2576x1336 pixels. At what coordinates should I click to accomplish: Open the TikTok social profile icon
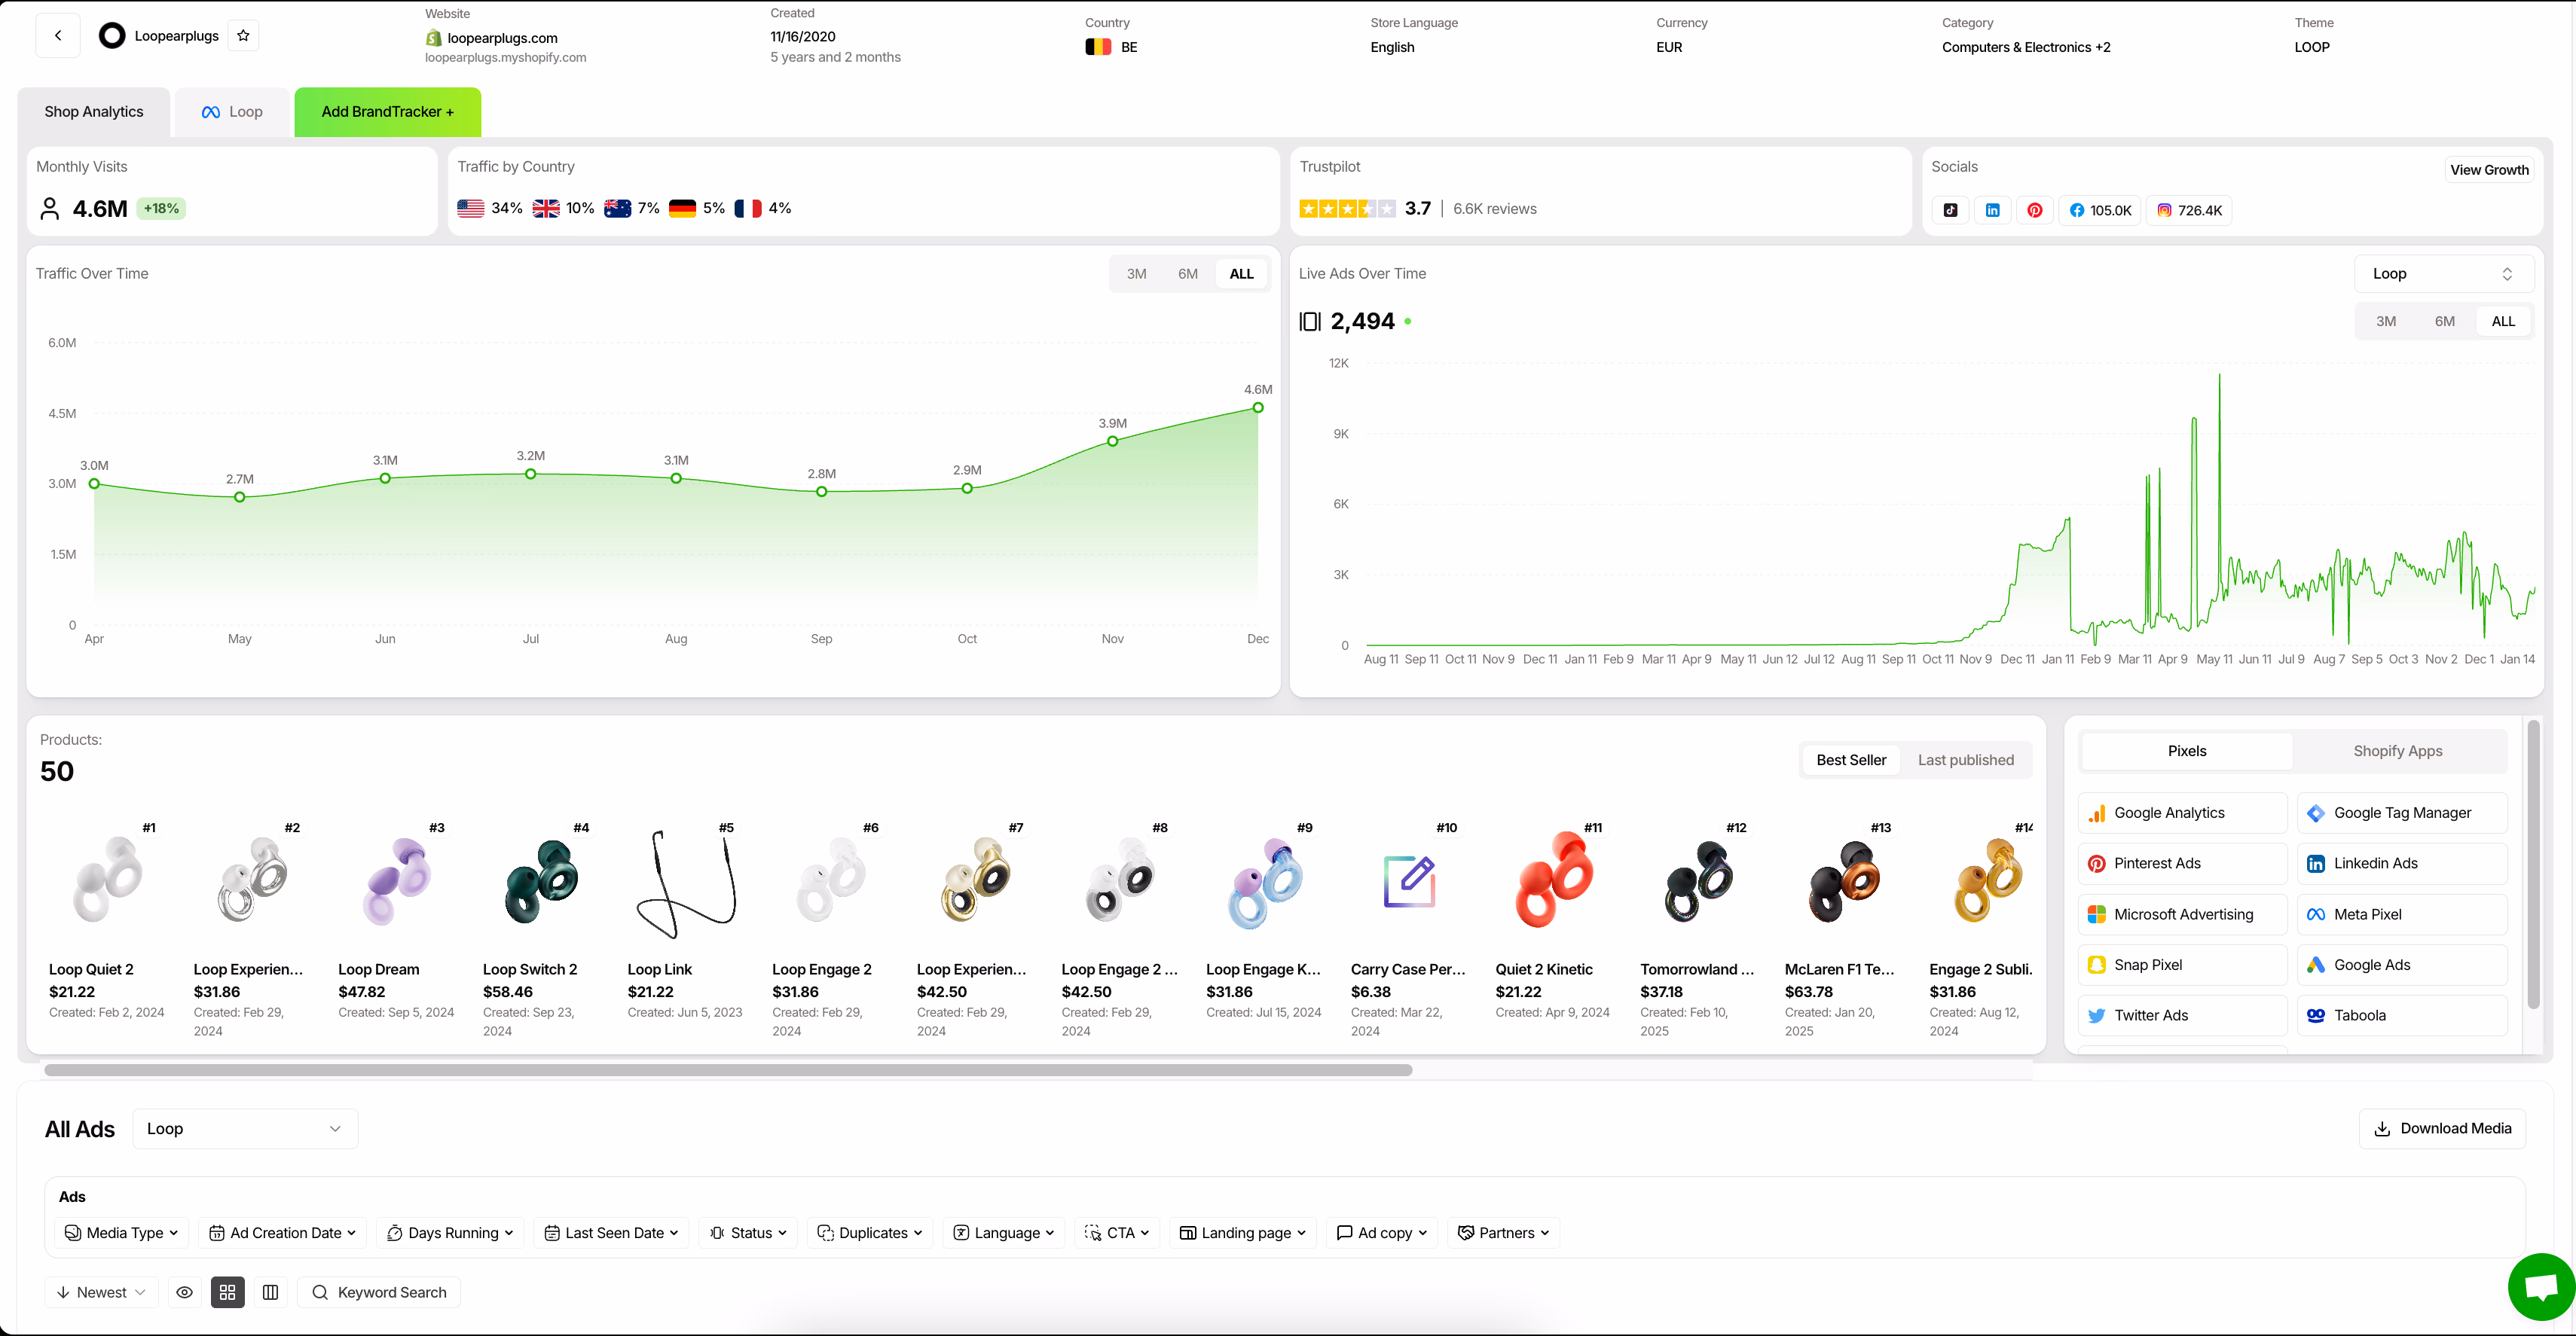click(x=1951, y=210)
